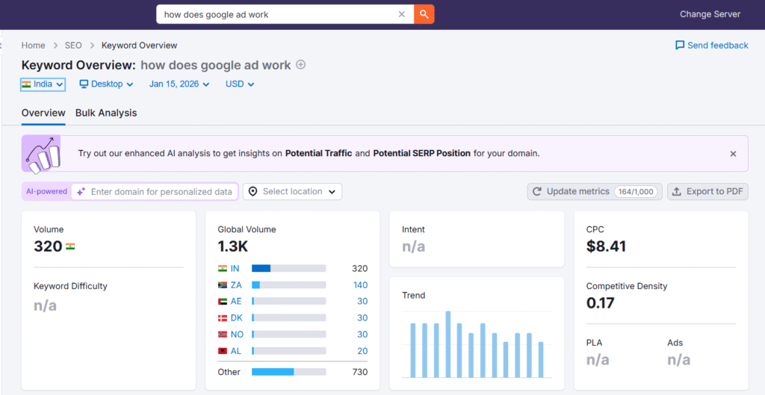This screenshot has height=395, width=765.
Task: Clear the search box with the X icon
Action: coord(401,14)
